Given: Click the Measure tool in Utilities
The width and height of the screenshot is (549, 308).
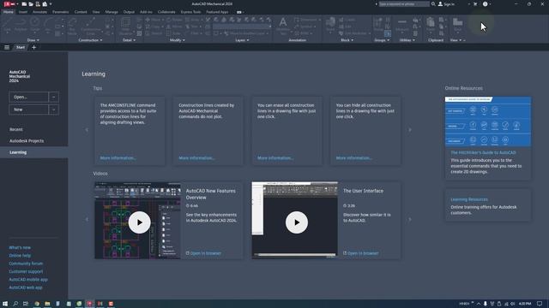Looking at the screenshot, I should 402,25.
